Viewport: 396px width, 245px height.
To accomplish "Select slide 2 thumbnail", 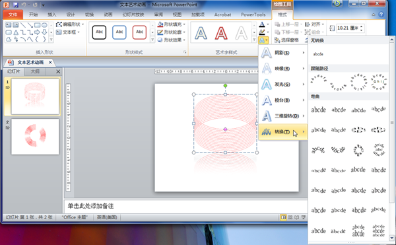I will pyautogui.click(x=35, y=137).
